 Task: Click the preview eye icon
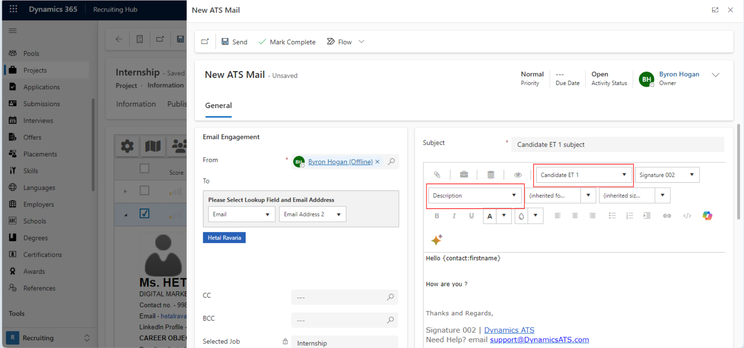(518, 175)
